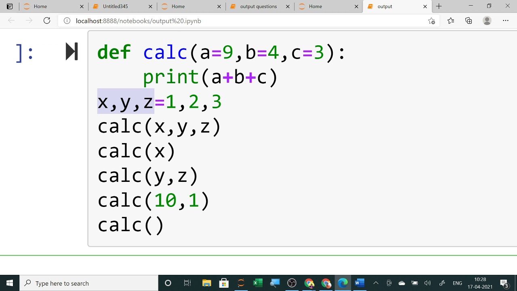The image size is (517, 291).
Task: Click the print(a+b+c) line
Action: (210, 77)
